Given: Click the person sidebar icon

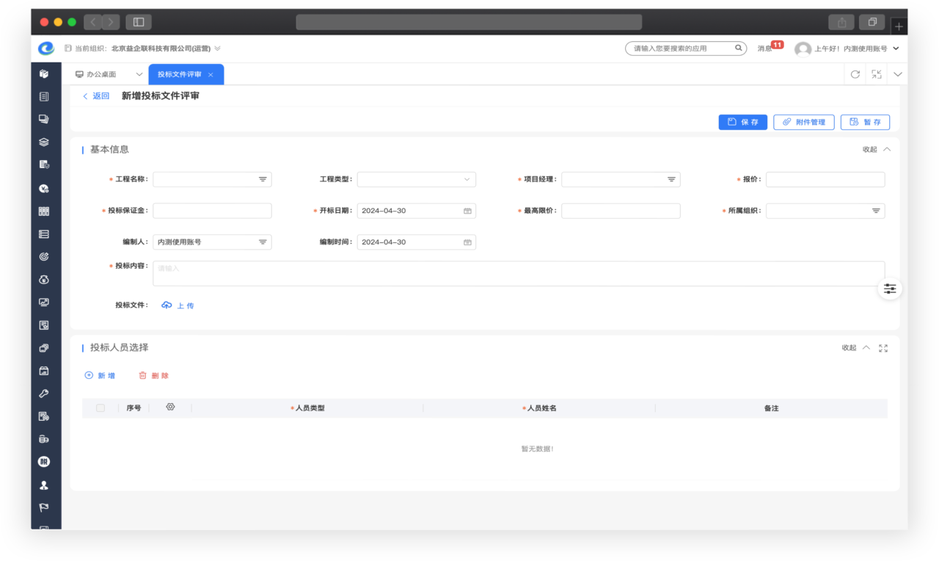Looking at the screenshot, I should point(44,485).
